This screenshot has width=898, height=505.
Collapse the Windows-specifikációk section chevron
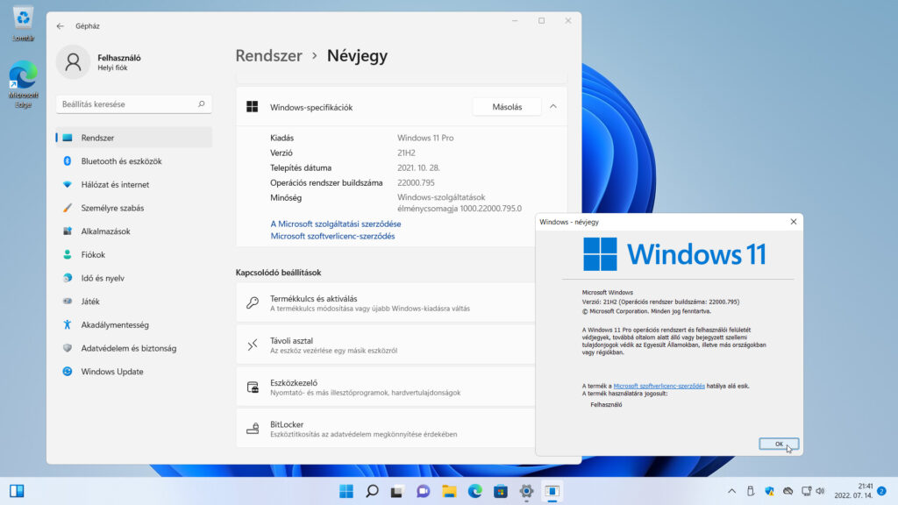pyautogui.click(x=553, y=106)
